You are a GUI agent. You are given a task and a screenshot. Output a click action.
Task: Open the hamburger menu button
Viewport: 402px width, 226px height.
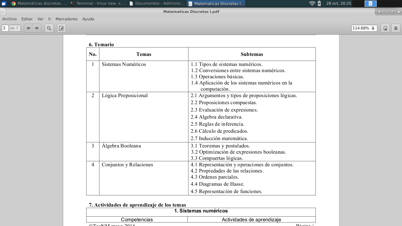pyautogui.click(x=396, y=28)
